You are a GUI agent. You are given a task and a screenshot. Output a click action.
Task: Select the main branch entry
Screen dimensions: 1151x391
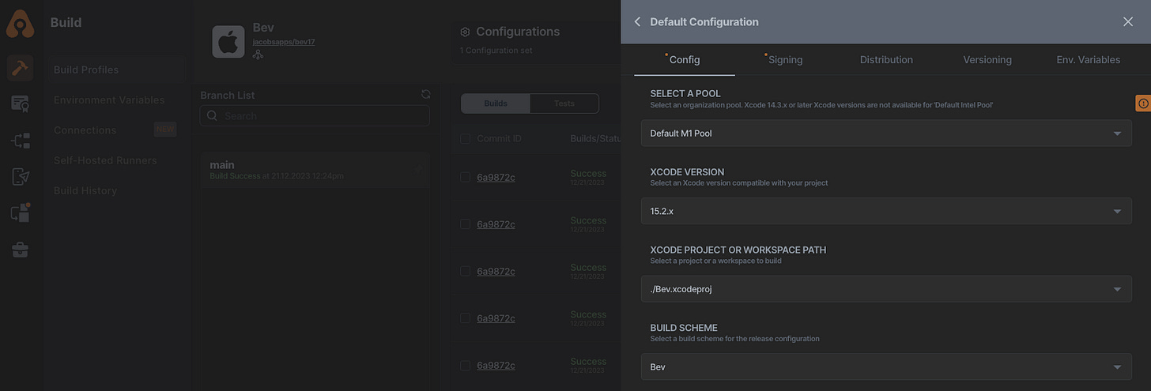click(315, 170)
